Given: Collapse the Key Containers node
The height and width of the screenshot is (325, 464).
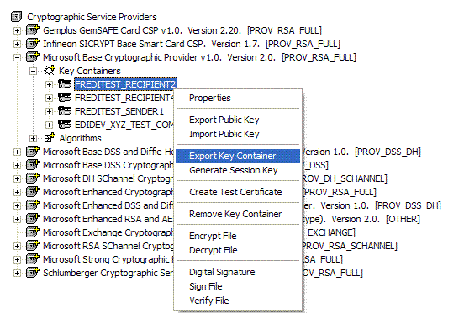Looking at the screenshot, I should click(33, 72).
